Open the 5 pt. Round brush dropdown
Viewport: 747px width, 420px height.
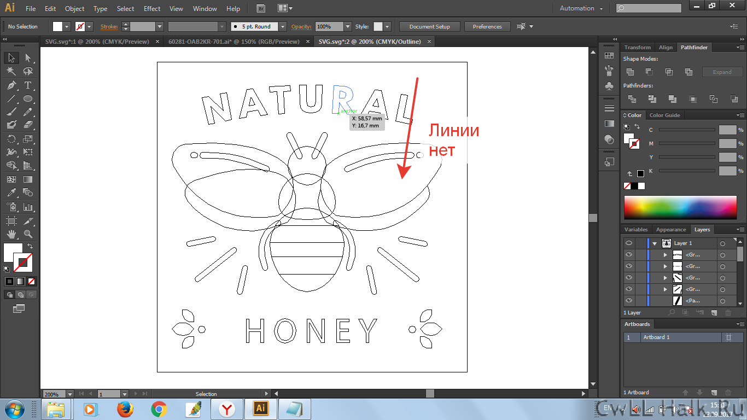283,26
